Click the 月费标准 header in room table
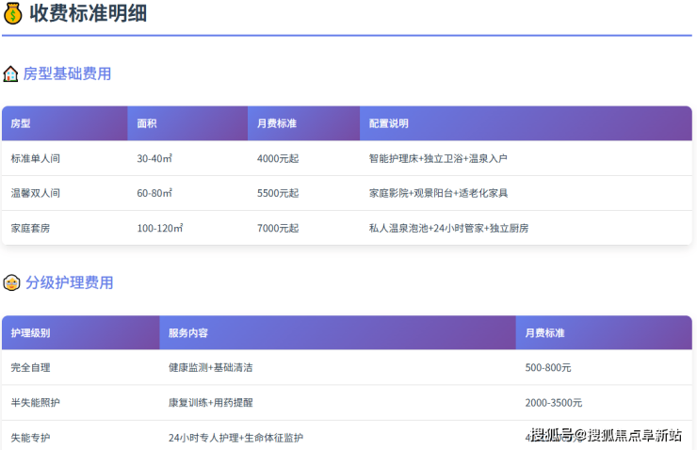 coord(277,123)
